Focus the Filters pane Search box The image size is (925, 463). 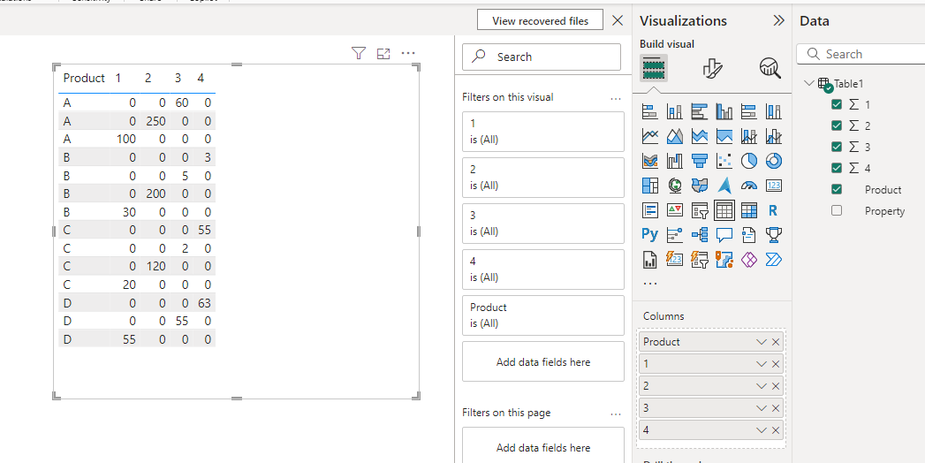pyautogui.click(x=542, y=57)
